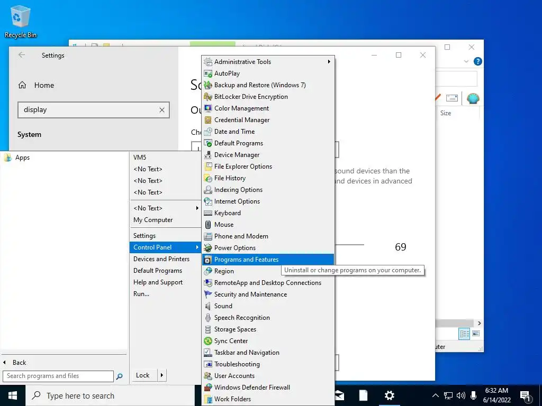Click the taskbar Type here to search box
Image resolution: width=542 pixels, height=406 pixels.
[x=110, y=395]
